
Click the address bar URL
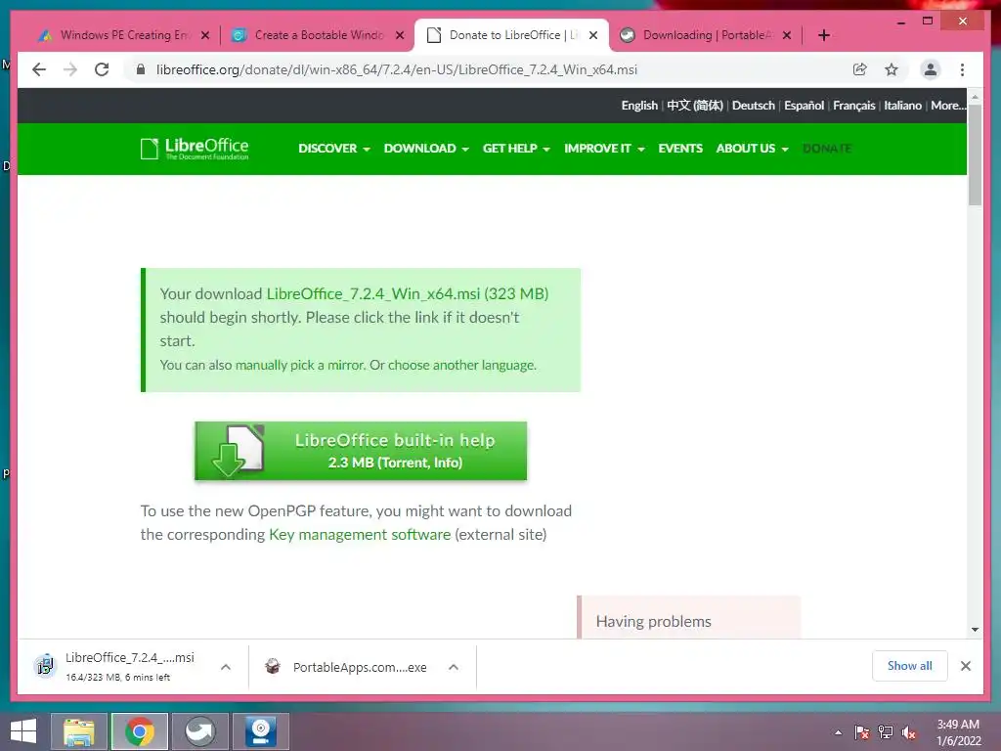pyautogui.click(x=397, y=69)
